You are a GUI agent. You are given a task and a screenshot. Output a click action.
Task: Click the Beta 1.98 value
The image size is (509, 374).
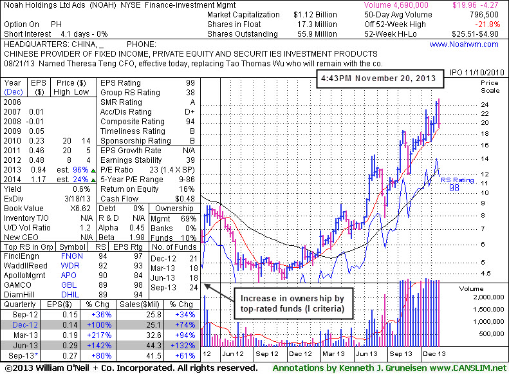coord(137,238)
